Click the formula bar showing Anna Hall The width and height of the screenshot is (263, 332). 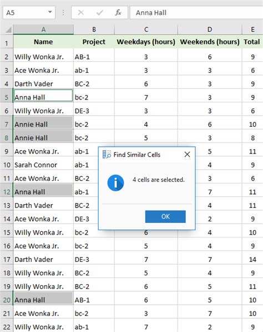point(196,13)
